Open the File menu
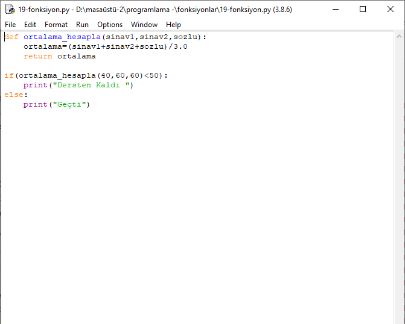Image resolution: width=405 pixels, height=324 pixels. (x=10, y=25)
